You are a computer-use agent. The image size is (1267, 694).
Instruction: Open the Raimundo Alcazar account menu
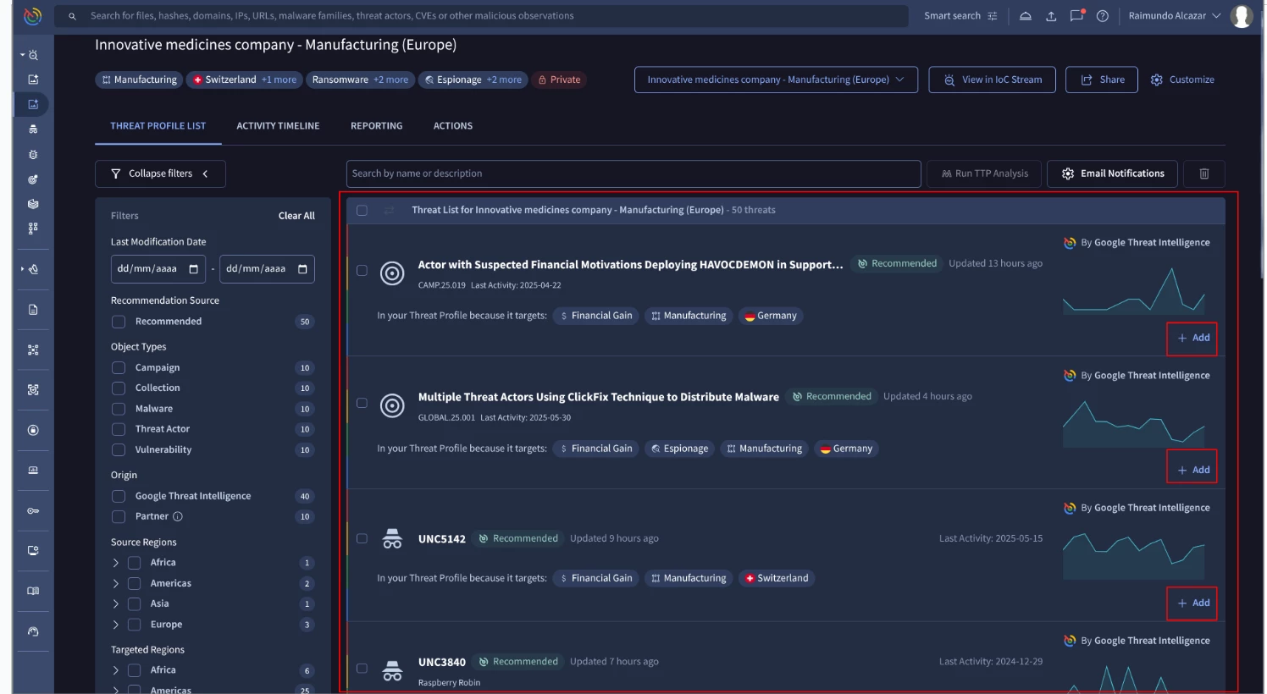click(x=1175, y=16)
